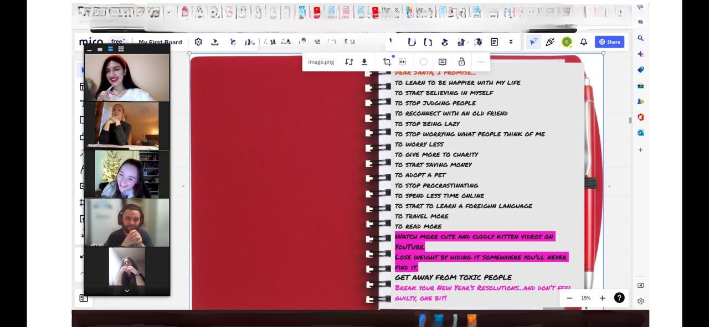Select the crop image tool
The width and height of the screenshot is (709, 327).
point(387,62)
